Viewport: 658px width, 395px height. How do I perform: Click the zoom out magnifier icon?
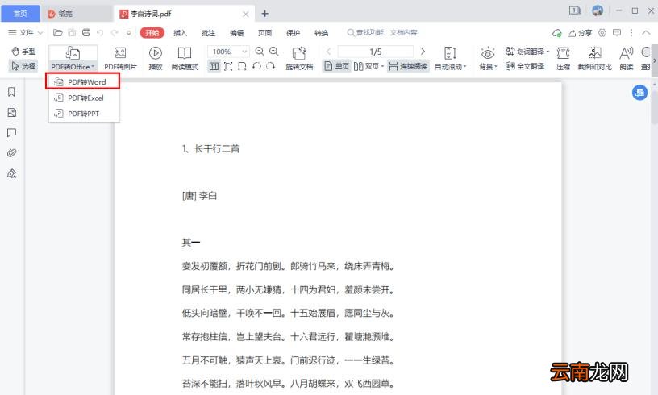[260, 51]
